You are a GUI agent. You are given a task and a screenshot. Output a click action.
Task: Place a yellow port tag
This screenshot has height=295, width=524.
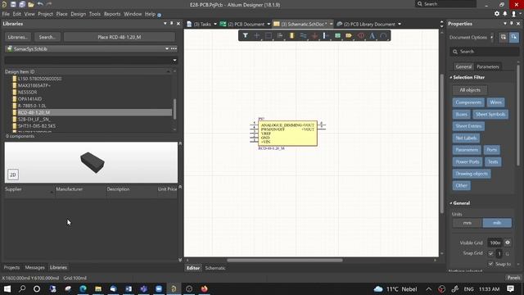[x=349, y=35]
